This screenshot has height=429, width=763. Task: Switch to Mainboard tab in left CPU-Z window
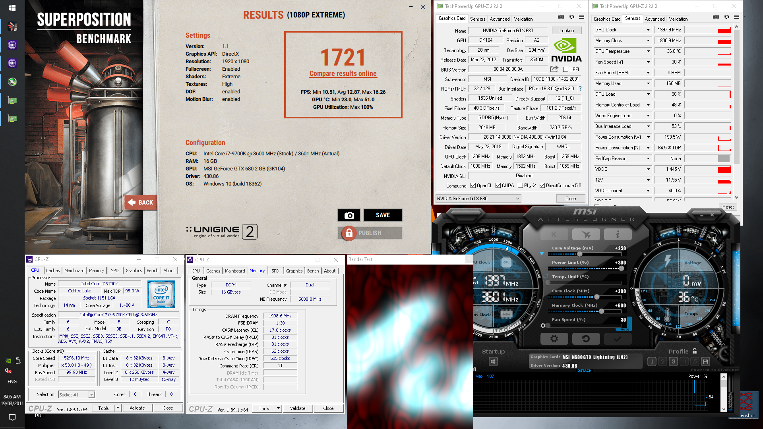(x=74, y=271)
